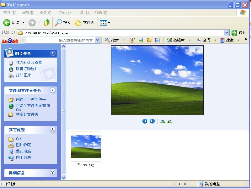
Task: Open the Baidu image search icon
Action: pyautogui.click(x=140, y=40)
